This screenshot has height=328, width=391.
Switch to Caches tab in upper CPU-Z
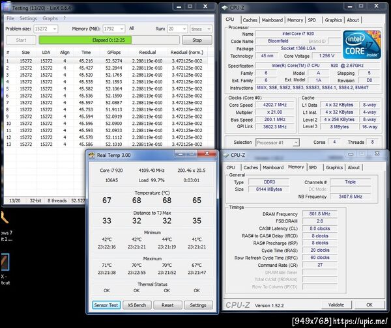coord(250,20)
